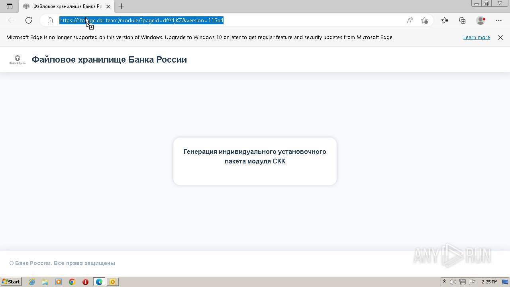Screen dimensions: 510x287
Task: Click the 2:35 PM clock
Action: [490, 282]
